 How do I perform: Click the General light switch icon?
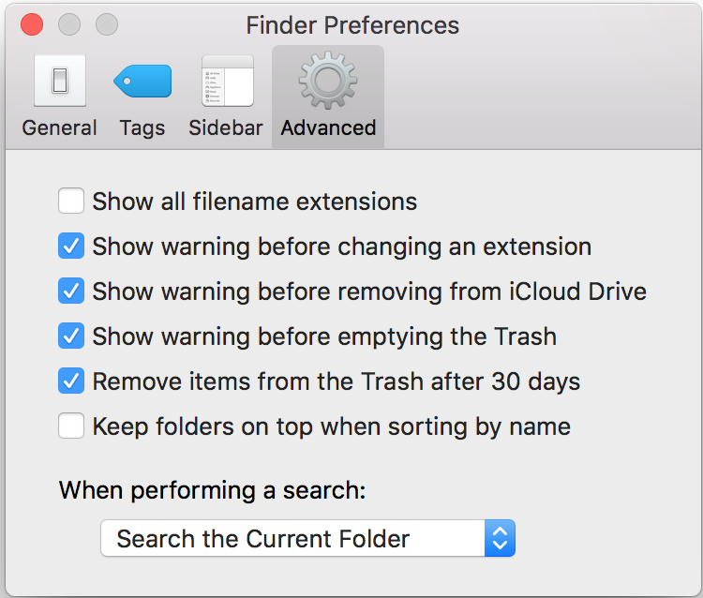coord(60,82)
